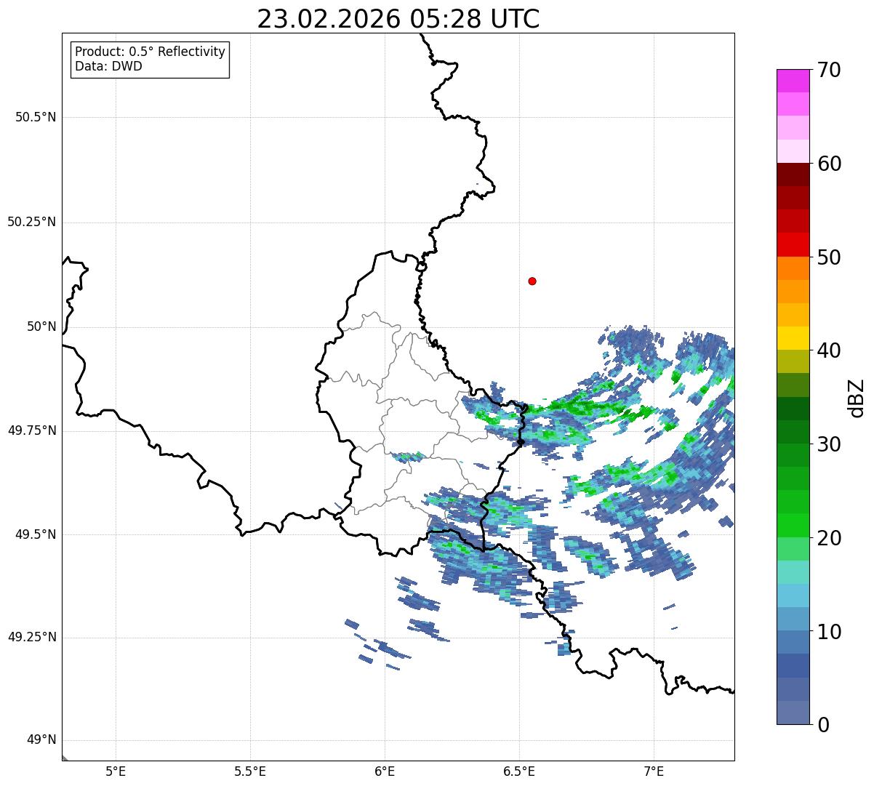
Task: Pick the bright green swatch above 20
Action: coord(793,526)
